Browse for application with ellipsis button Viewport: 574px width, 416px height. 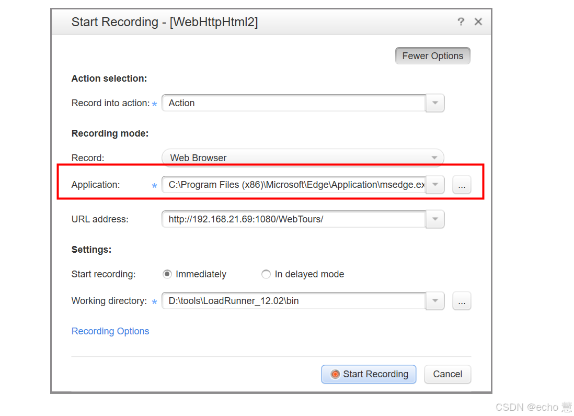(462, 185)
